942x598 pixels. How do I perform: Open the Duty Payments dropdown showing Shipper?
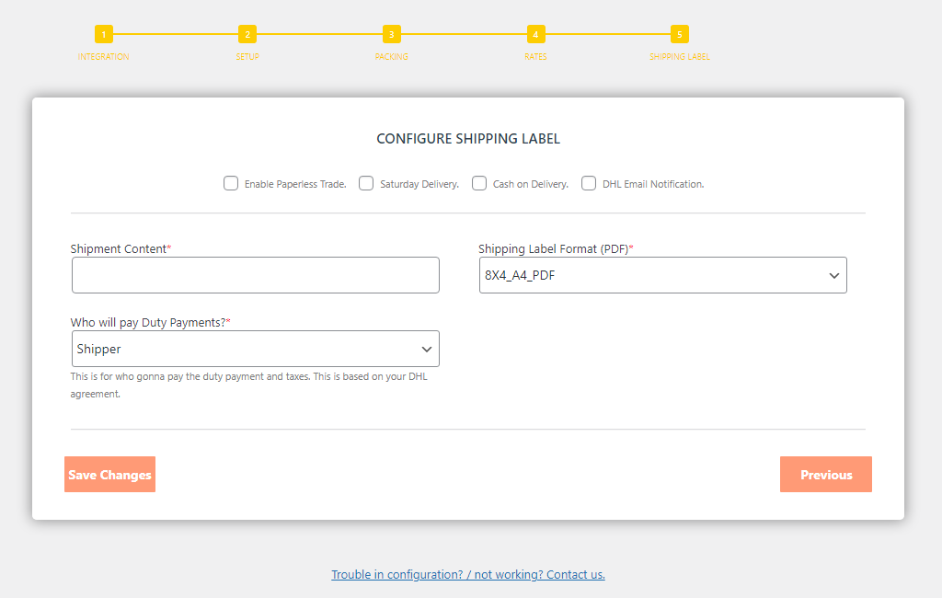(256, 349)
